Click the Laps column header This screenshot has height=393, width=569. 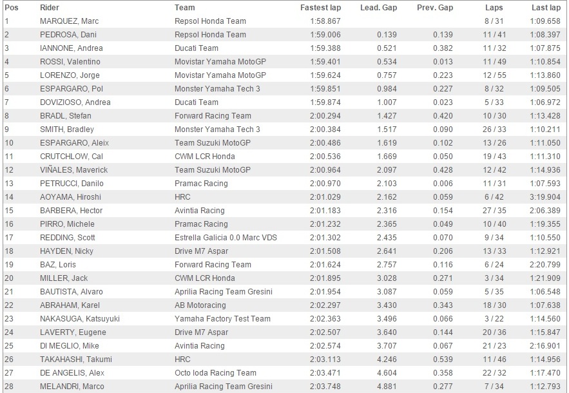click(x=494, y=8)
